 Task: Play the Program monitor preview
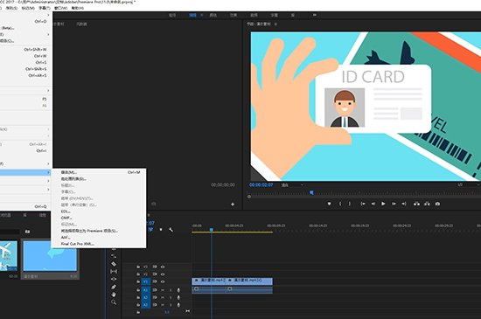[383, 204]
